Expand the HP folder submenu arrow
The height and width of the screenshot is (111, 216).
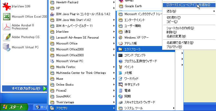tap(114, 8)
